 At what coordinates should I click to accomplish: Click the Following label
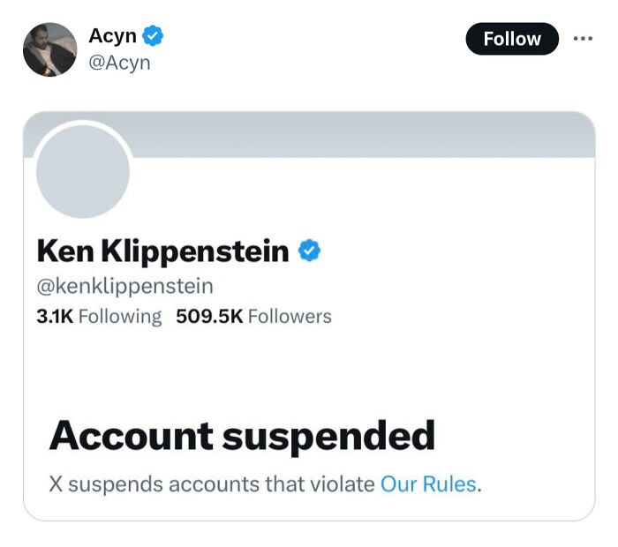coord(120,316)
